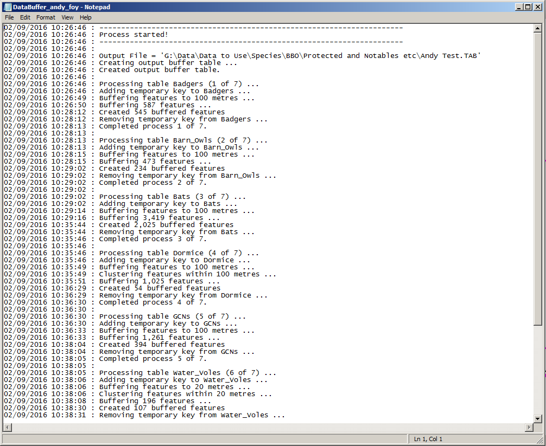Click 'Clustering features within 100 metres' line

(x=188, y=274)
